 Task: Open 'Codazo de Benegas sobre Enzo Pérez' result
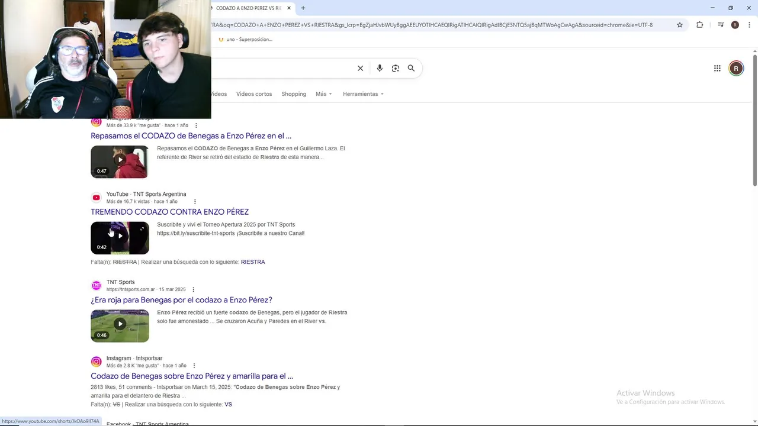[192, 376]
